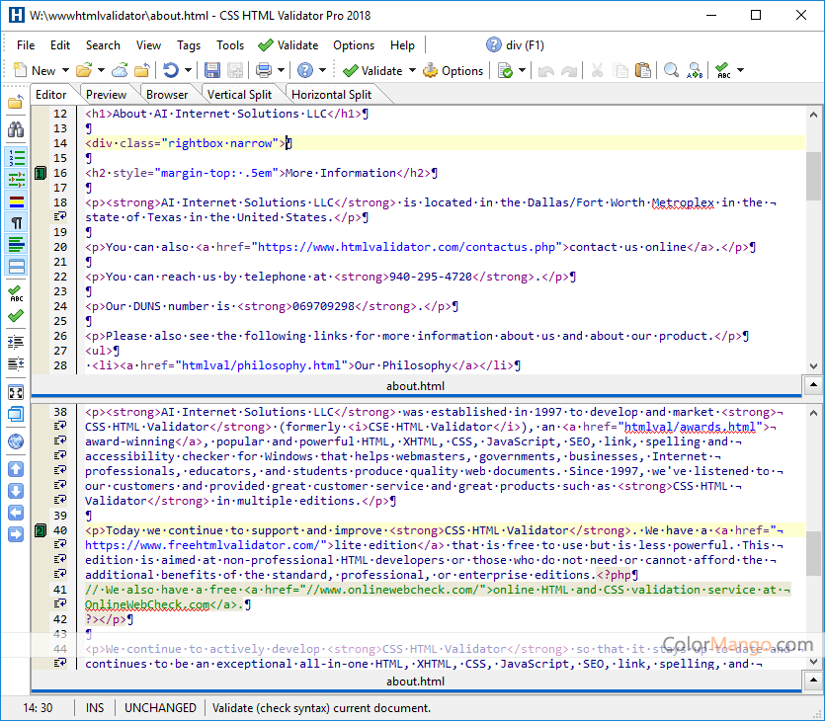View page in browser via globe icon

click(x=15, y=441)
